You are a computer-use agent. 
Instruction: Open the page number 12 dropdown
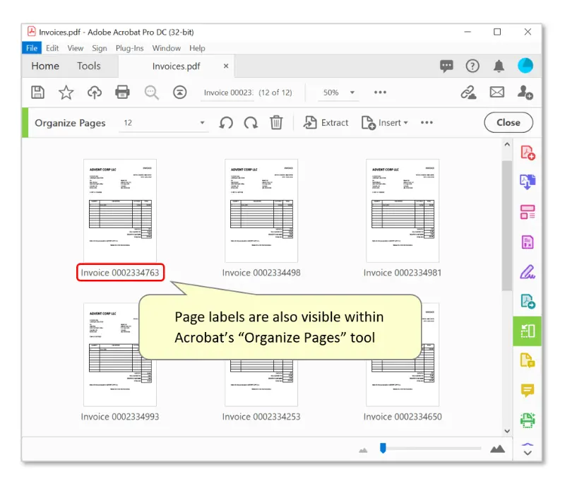point(203,123)
